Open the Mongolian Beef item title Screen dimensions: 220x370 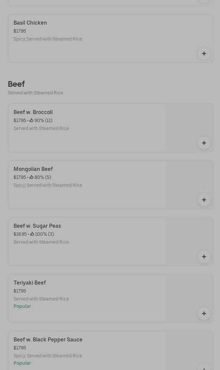(x=33, y=169)
